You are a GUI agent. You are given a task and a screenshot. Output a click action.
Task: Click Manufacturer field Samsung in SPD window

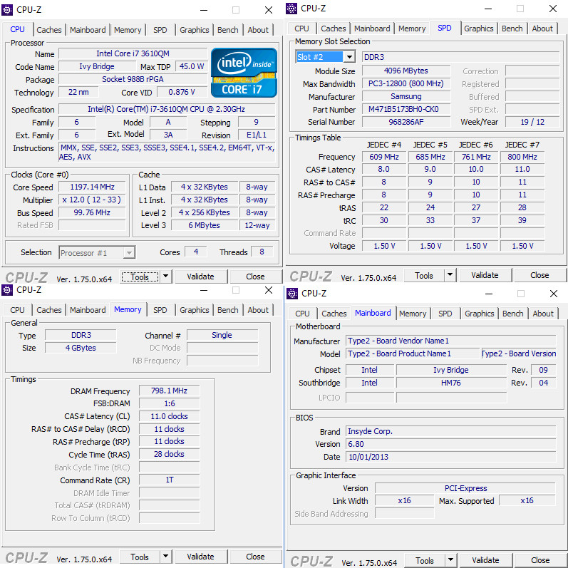pyautogui.click(x=406, y=96)
